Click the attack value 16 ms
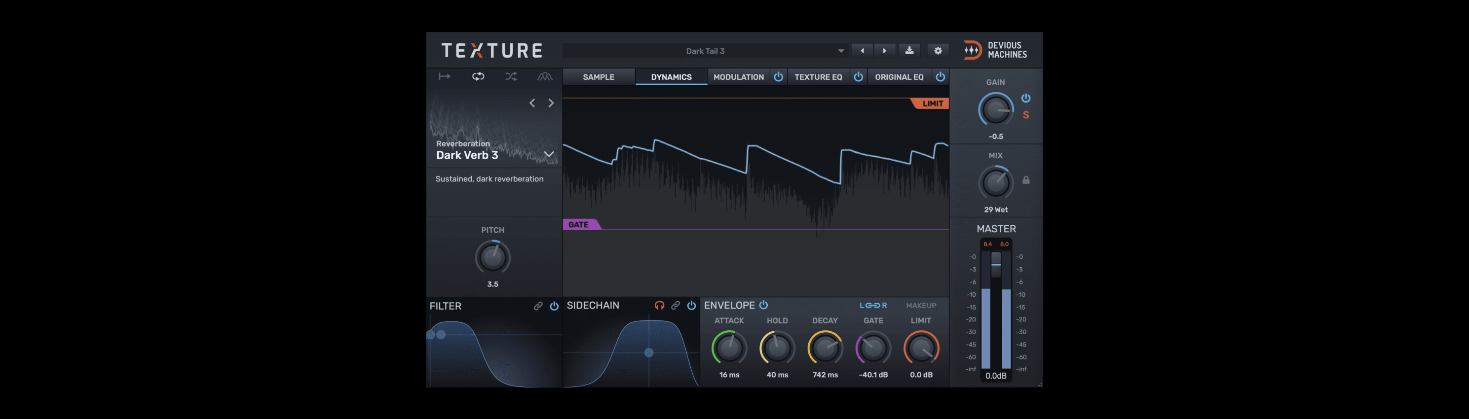Screen dimensions: 1469x419 coord(729,375)
